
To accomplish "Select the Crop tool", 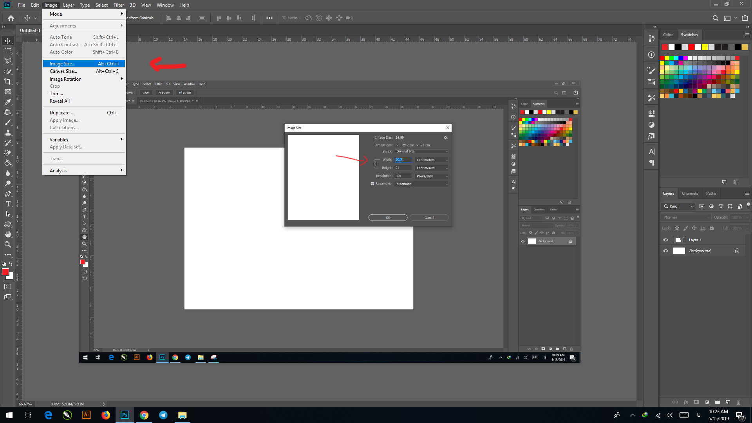I will [8, 81].
